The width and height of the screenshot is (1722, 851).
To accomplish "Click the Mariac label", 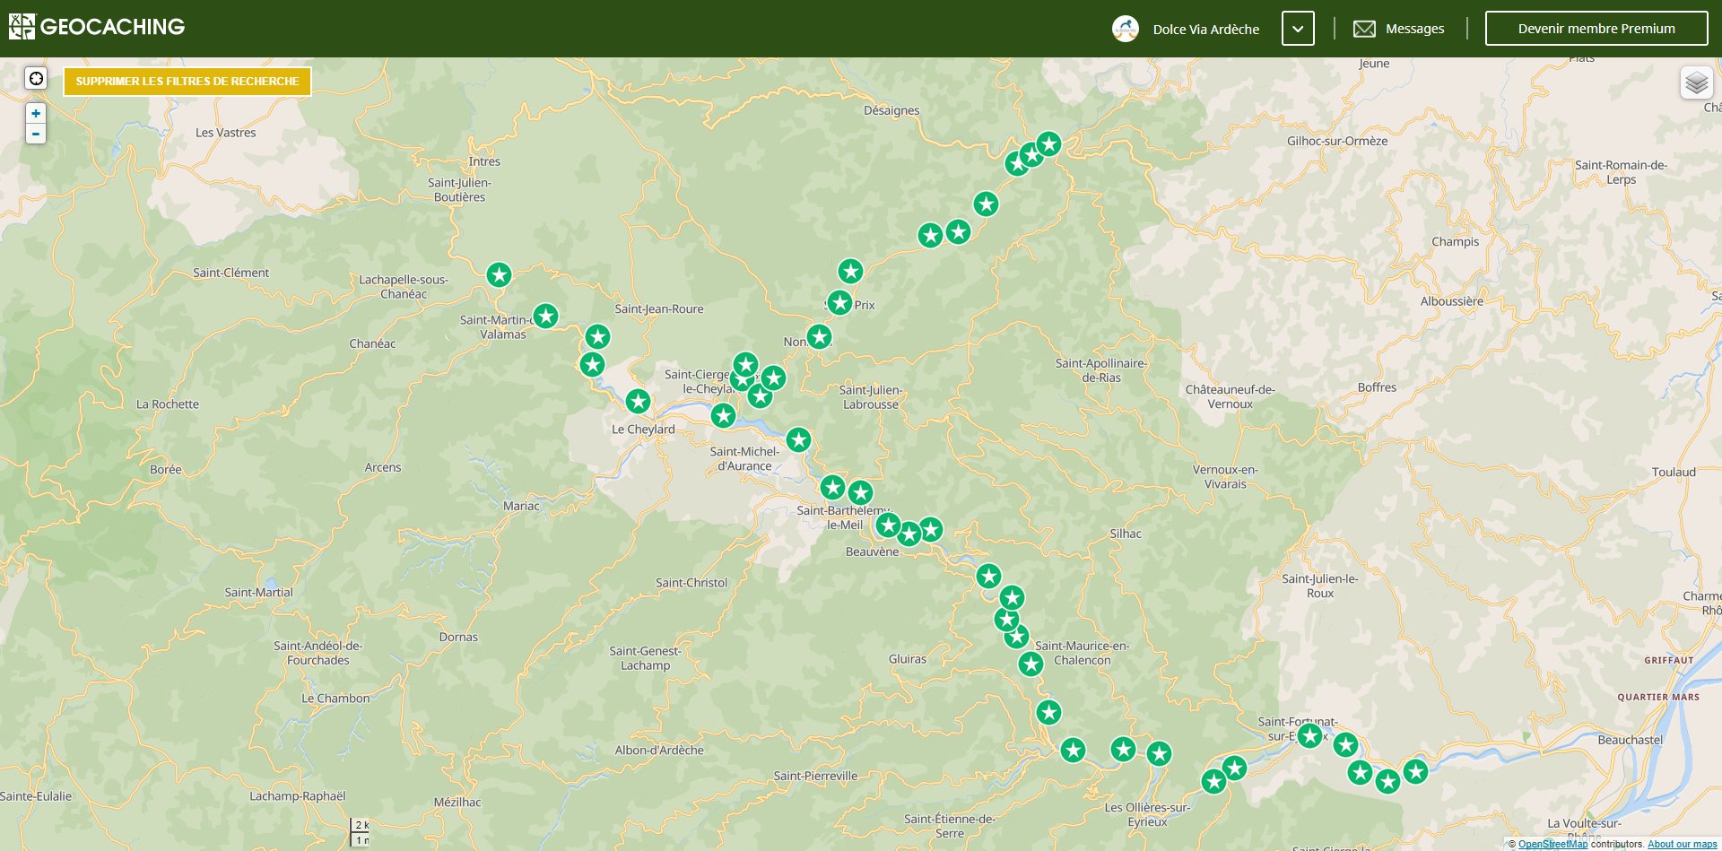I will coord(521,507).
